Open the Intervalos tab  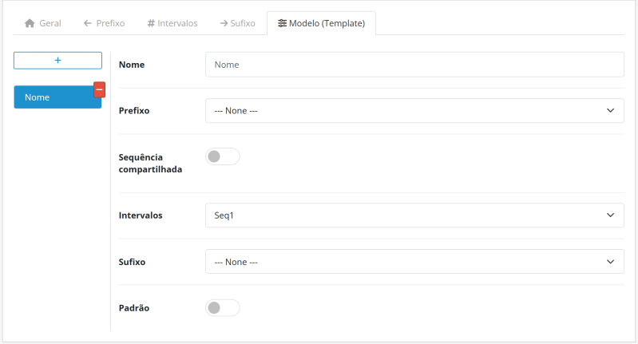point(172,23)
